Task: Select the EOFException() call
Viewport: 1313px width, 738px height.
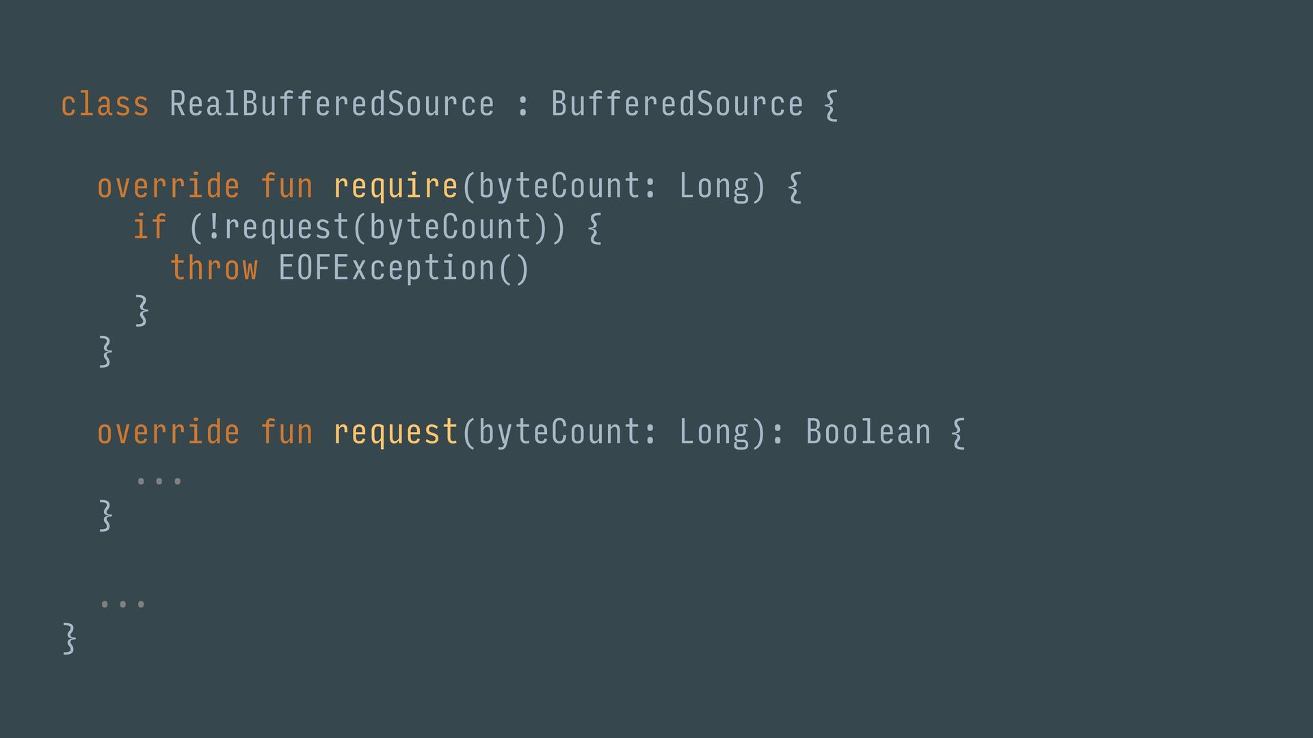Action: tap(403, 268)
